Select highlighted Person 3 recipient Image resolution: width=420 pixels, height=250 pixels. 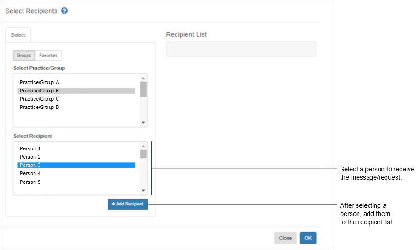pos(30,165)
